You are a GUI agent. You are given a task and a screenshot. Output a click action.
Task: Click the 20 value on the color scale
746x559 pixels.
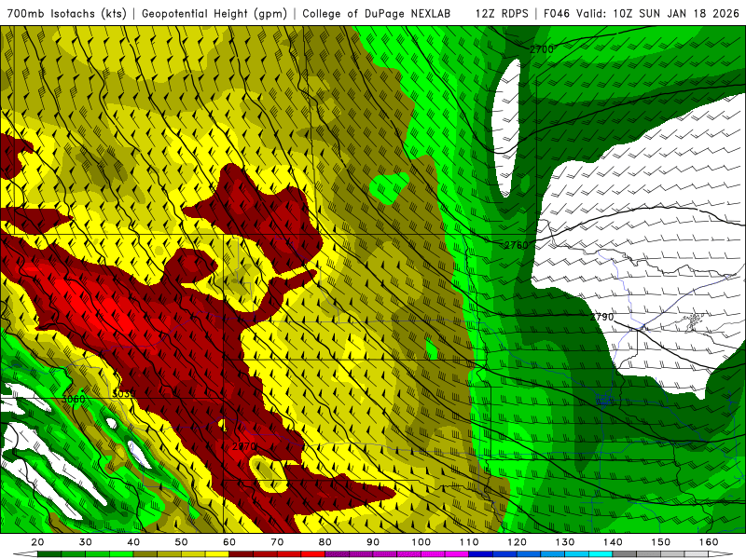tap(37, 542)
